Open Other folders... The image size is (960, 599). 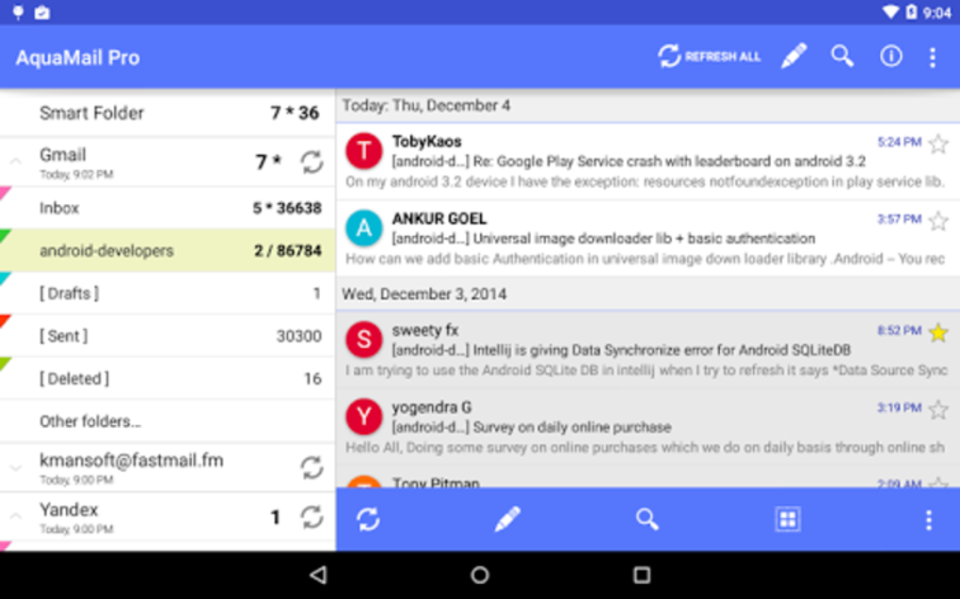91,421
